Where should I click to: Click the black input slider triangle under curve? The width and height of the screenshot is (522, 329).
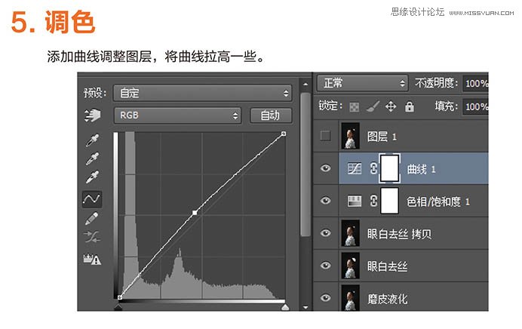tap(118, 306)
